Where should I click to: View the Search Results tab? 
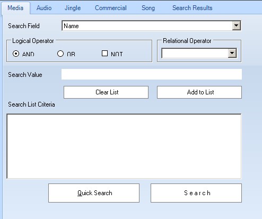pos(193,8)
